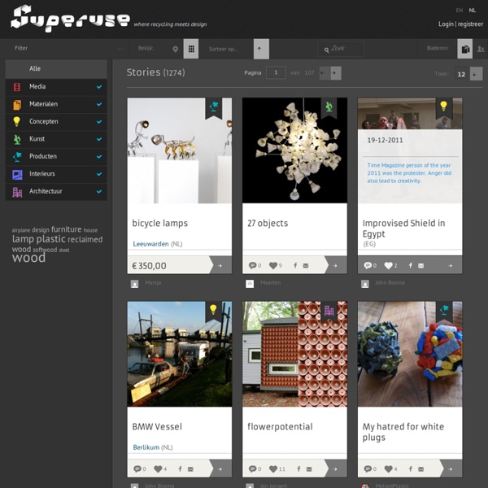Like Improvised Shield in Egypt heart
Image resolution: width=488 pixels, height=488 pixels.
[x=388, y=265]
